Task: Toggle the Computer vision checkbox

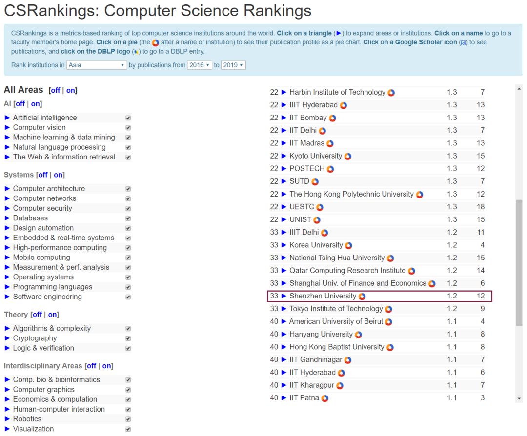Action: (128, 128)
